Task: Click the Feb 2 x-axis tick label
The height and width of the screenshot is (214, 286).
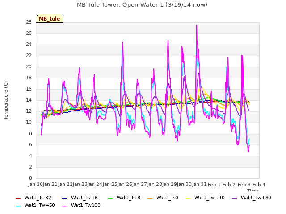Action: (x=229, y=185)
